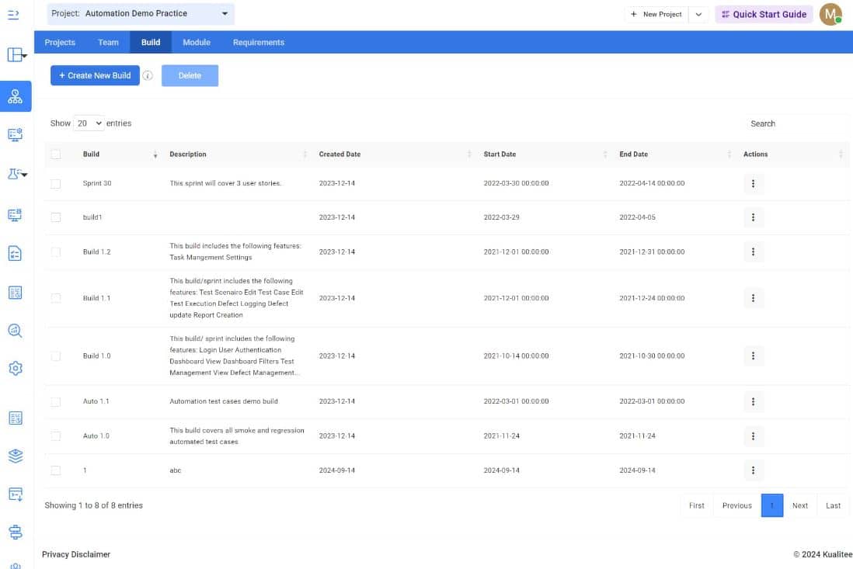Go to the Next page of entries
The height and width of the screenshot is (569, 853).
coord(799,505)
